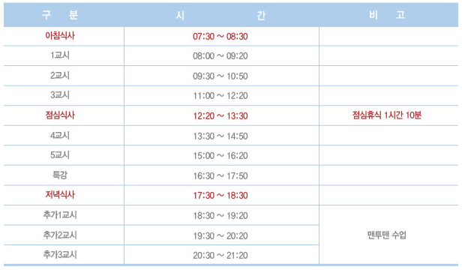
Task: Click the 15:00 ~ 16:20 time cell
Action: click(220, 156)
